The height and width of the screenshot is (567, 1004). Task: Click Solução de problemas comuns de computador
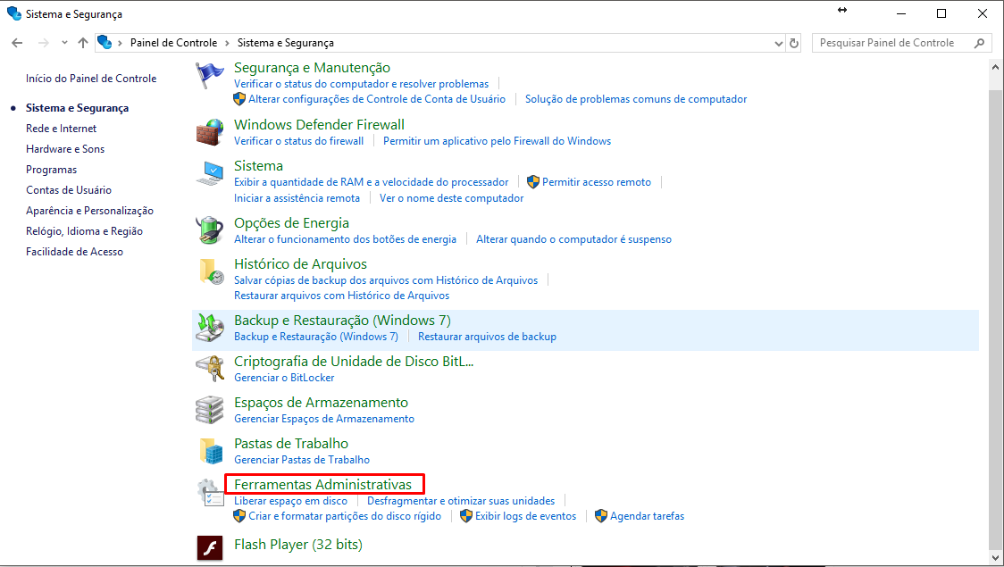pyautogui.click(x=636, y=99)
